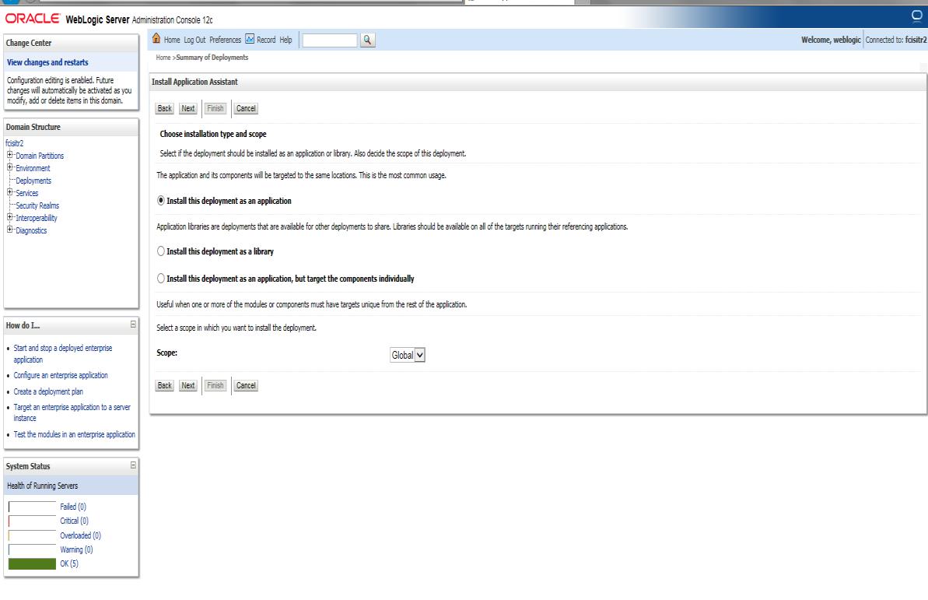Click the top Back button
This screenshot has width=928, height=600.
click(x=165, y=108)
